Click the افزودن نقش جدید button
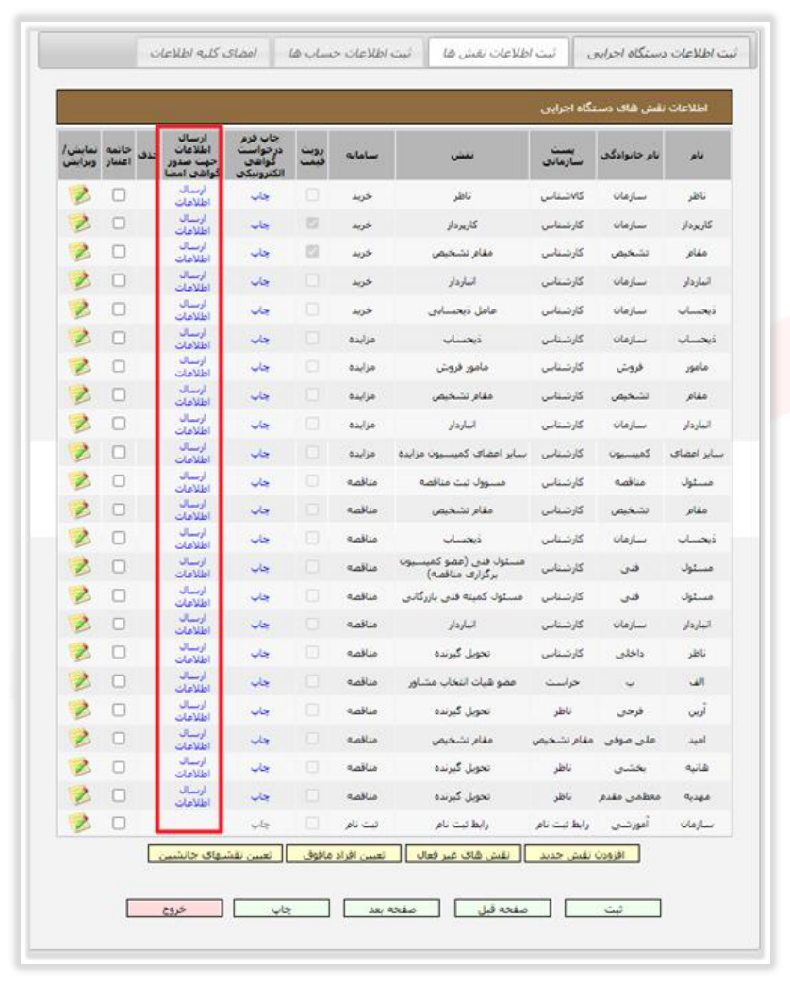 pyautogui.click(x=582, y=855)
